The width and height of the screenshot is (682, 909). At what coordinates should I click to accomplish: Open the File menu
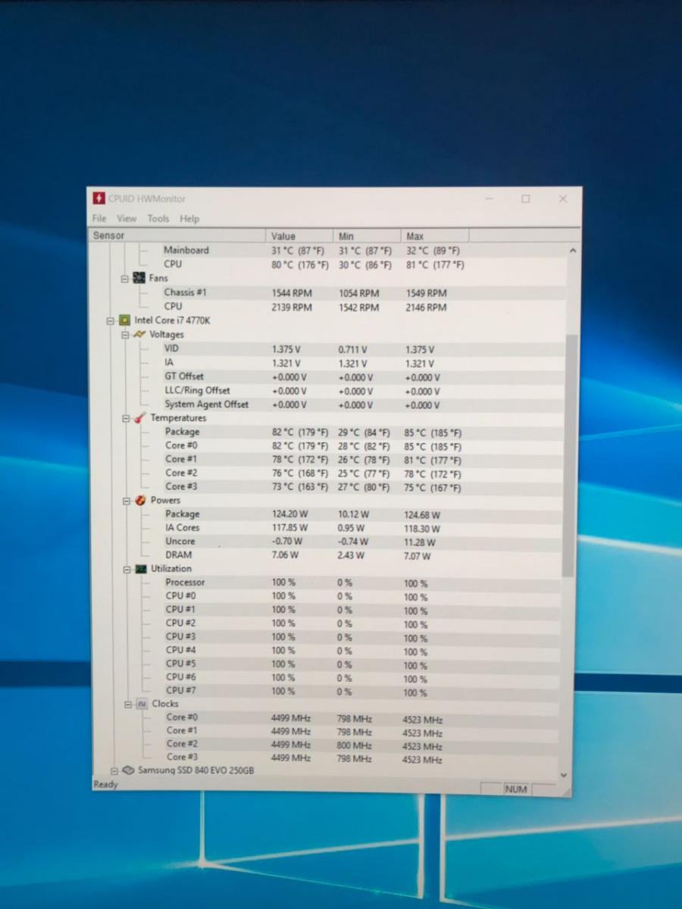click(99, 219)
